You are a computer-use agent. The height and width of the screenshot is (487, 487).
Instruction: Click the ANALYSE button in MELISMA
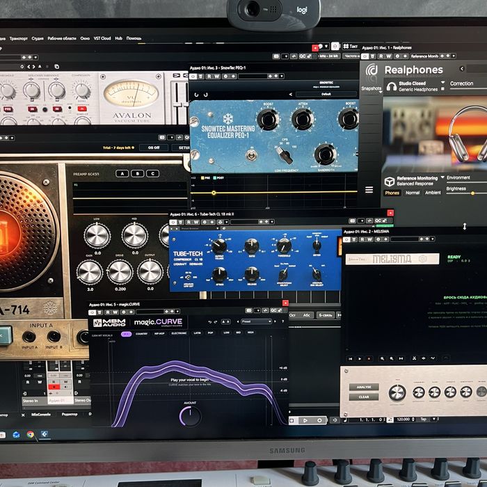[x=364, y=387]
